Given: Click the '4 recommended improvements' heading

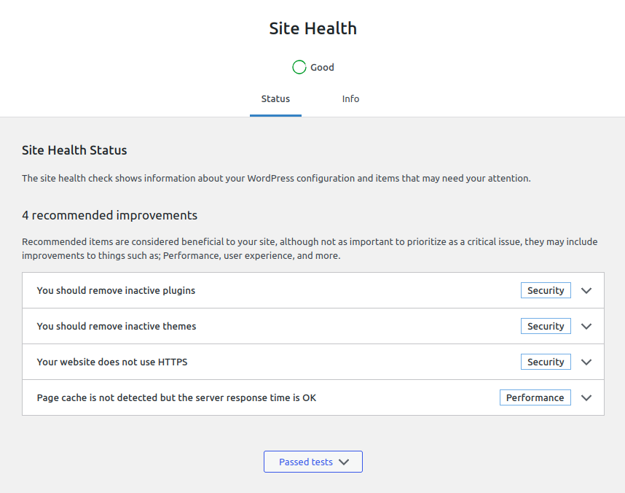Looking at the screenshot, I should [109, 215].
